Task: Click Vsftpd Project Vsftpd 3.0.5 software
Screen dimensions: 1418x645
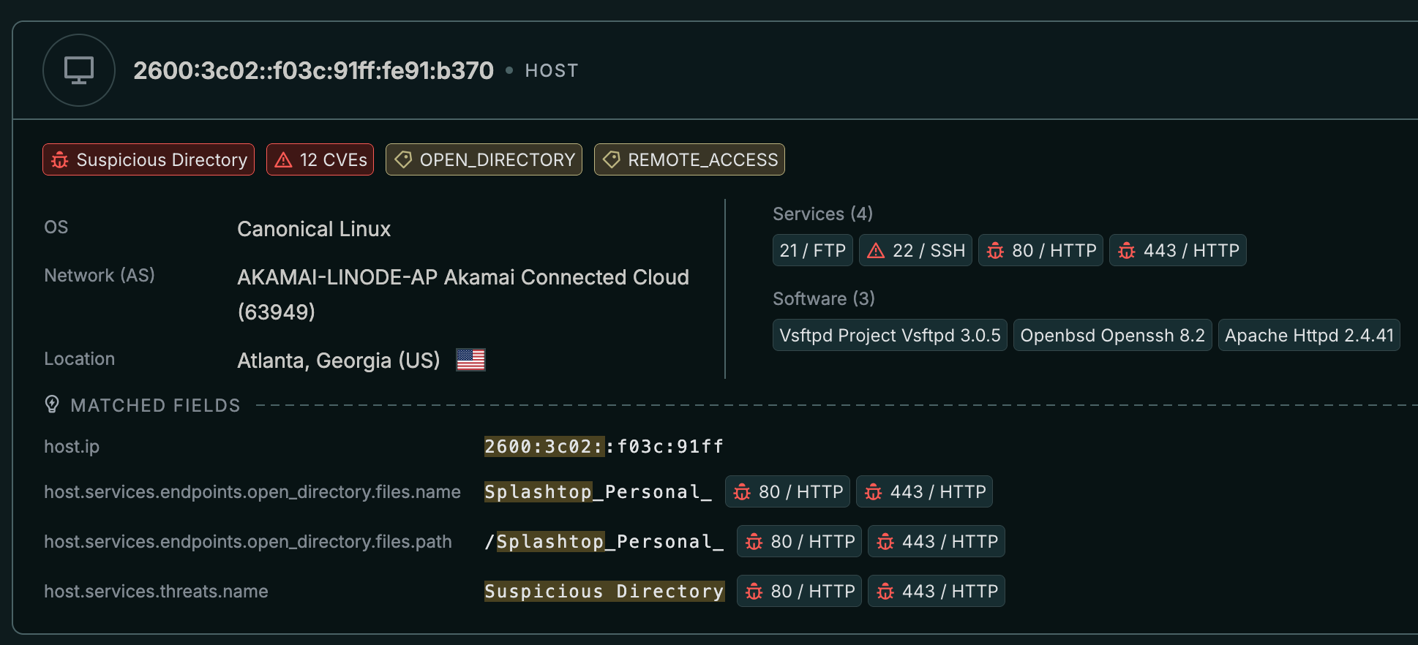Action: pos(890,336)
